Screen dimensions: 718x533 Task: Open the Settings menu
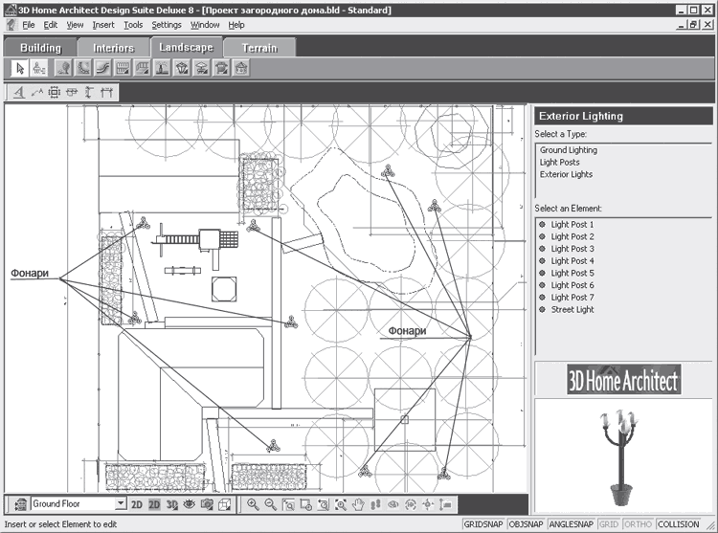pos(167,24)
